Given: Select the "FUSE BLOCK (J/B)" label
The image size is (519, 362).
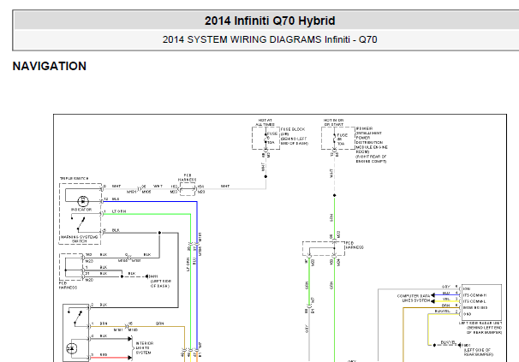Looking at the screenshot, I should (293, 132).
